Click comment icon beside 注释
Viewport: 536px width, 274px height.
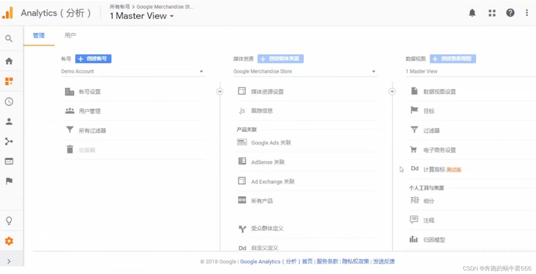(414, 219)
